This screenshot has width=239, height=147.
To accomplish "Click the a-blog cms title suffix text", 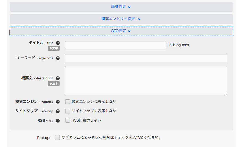I will click(179, 45).
